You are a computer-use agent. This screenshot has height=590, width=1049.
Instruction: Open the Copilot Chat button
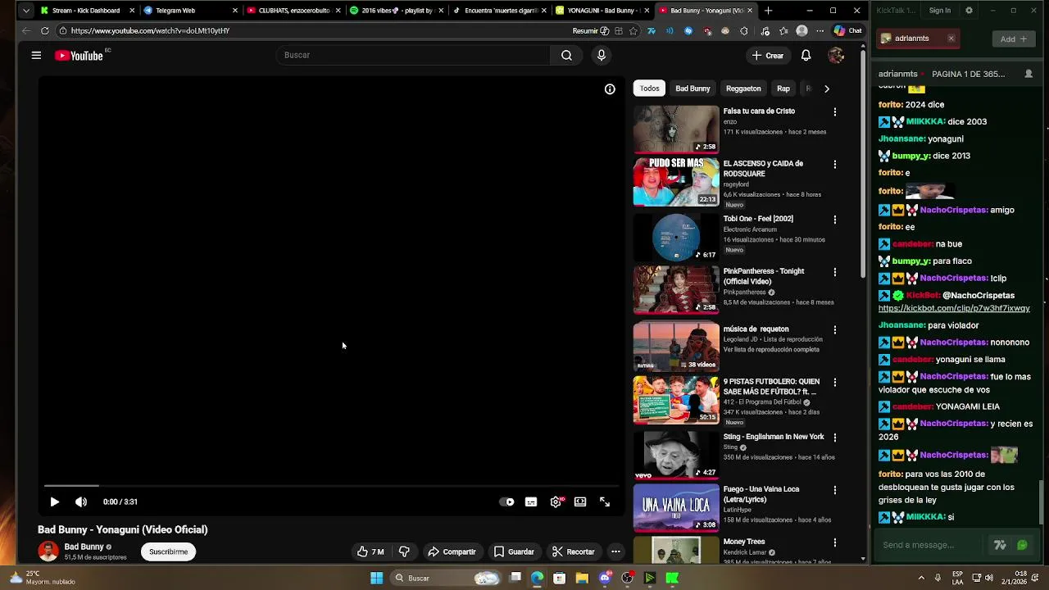[x=847, y=30]
